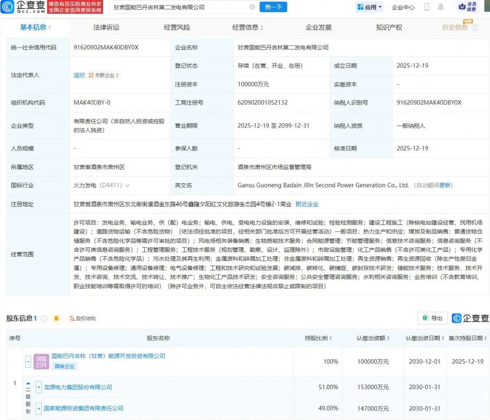Click the notification bell in top bar
This screenshot has width=490, height=420.
pyautogui.click(x=441, y=7)
